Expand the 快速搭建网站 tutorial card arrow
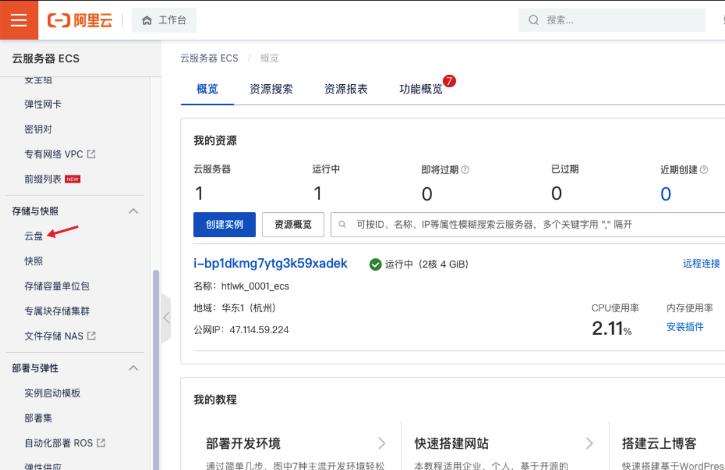The height and width of the screenshot is (470, 725). coord(590,443)
